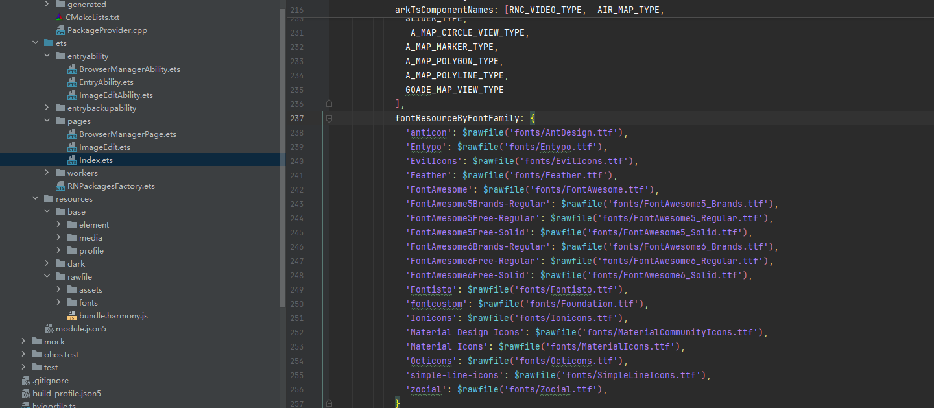The width and height of the screenshot is (934, 408).
Task: Click the workers folder icon
Action: (x=60, y=173)
